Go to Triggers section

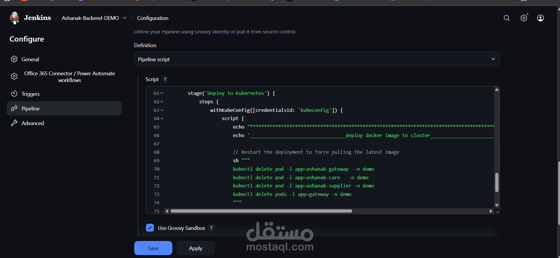click(64, 94)
